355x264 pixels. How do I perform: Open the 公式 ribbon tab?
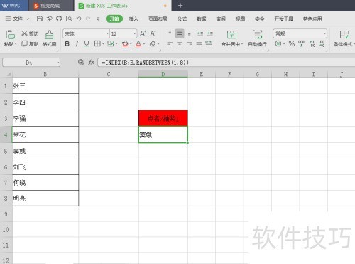[182, 19]
